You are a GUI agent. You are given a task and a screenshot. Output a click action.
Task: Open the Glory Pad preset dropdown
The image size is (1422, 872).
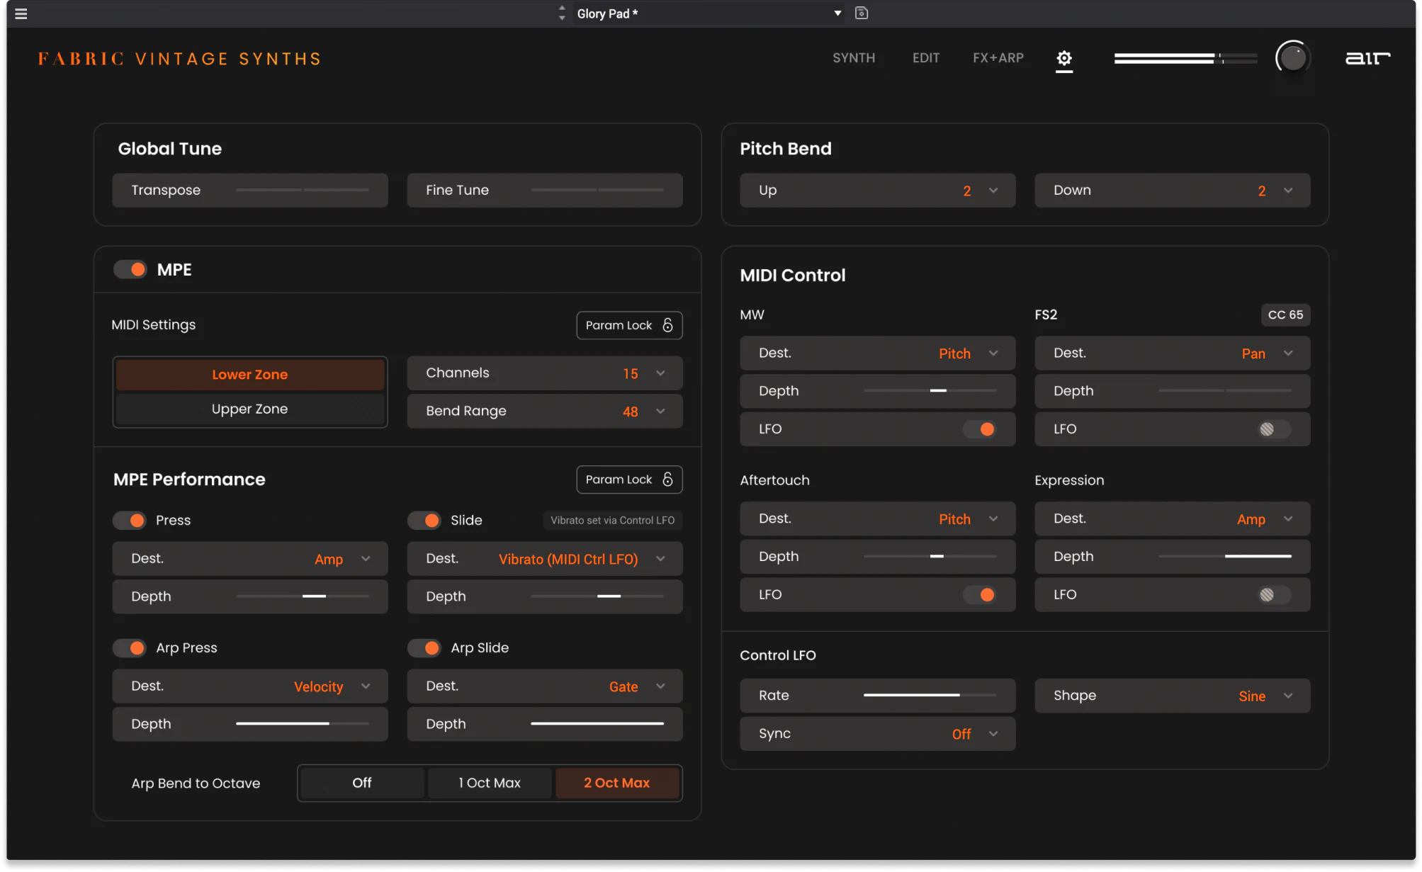click(x=837, y=13)
